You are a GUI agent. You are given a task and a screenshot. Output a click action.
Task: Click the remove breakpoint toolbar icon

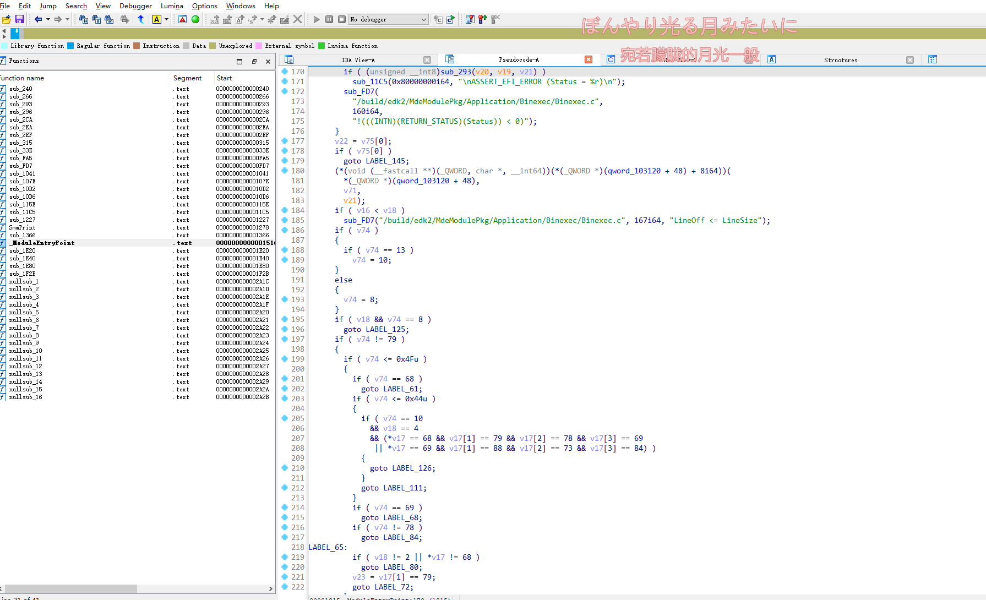(x=495, y=19)
